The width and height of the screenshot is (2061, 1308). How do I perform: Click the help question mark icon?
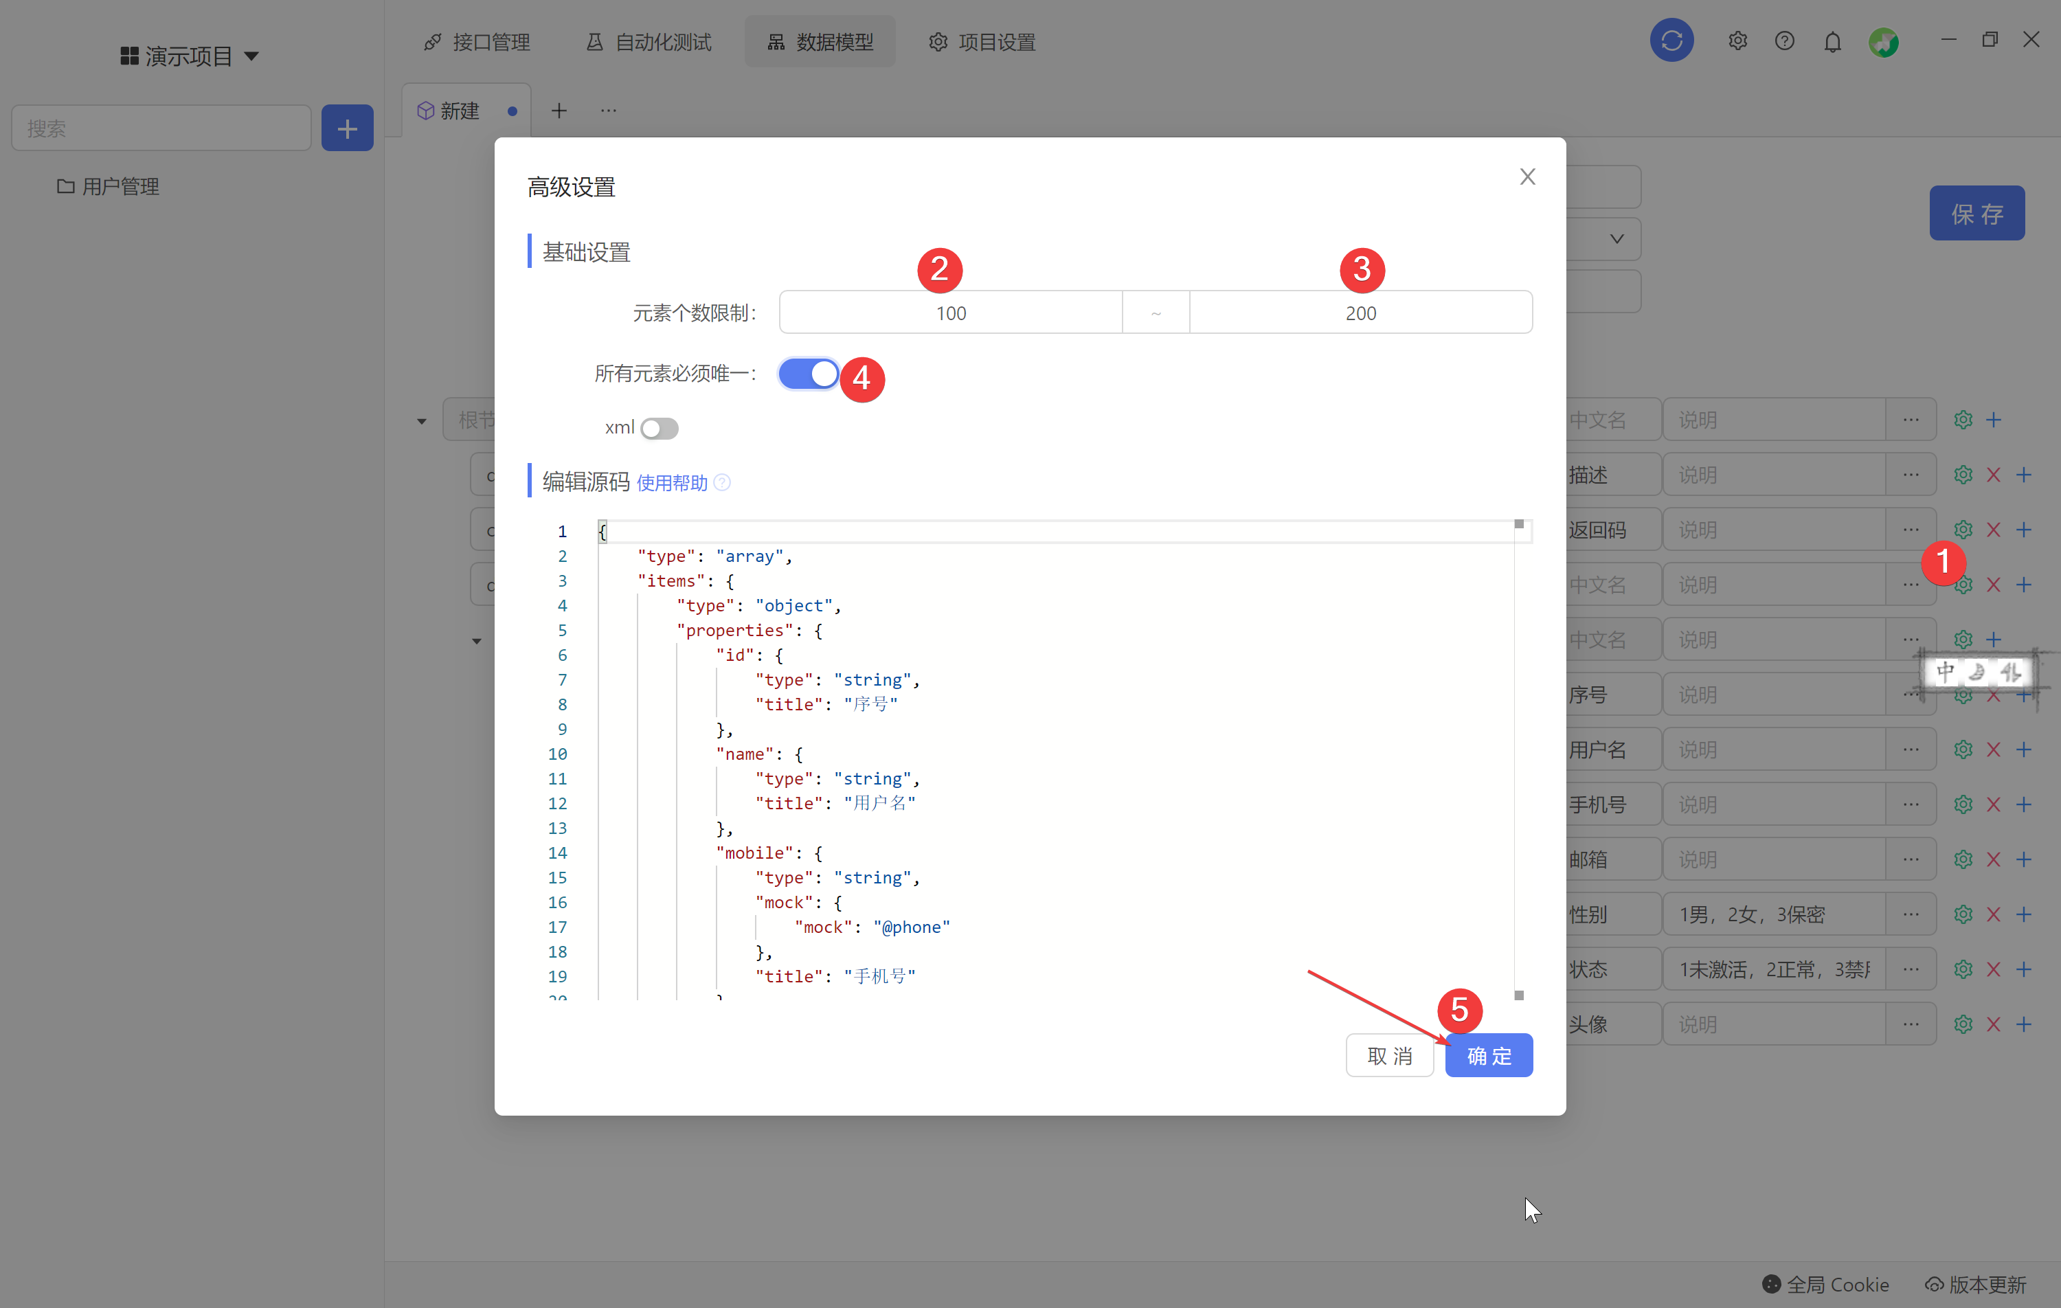[x=1783, y=41]
